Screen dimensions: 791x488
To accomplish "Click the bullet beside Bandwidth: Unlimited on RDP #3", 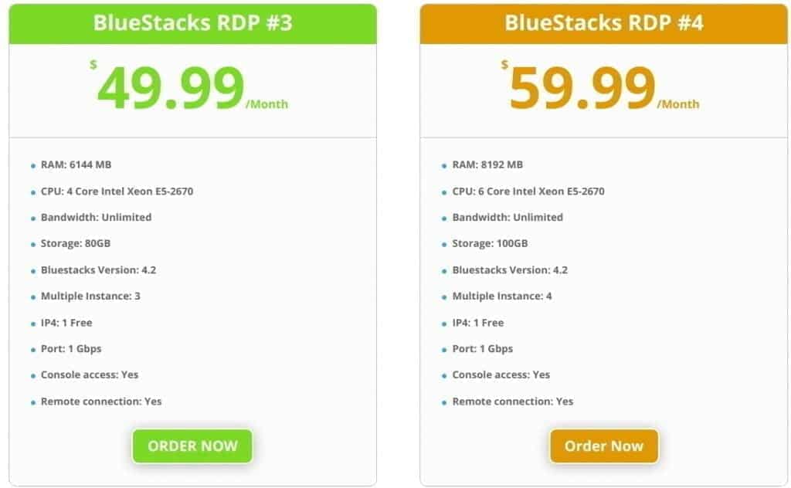I will [x=32, y=217].
